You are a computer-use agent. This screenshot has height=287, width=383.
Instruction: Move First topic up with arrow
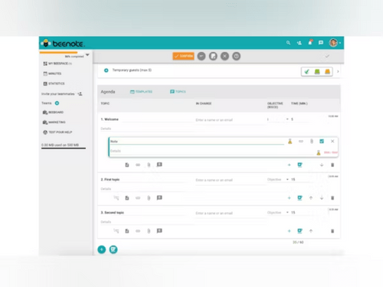click(x=311, y=197)
